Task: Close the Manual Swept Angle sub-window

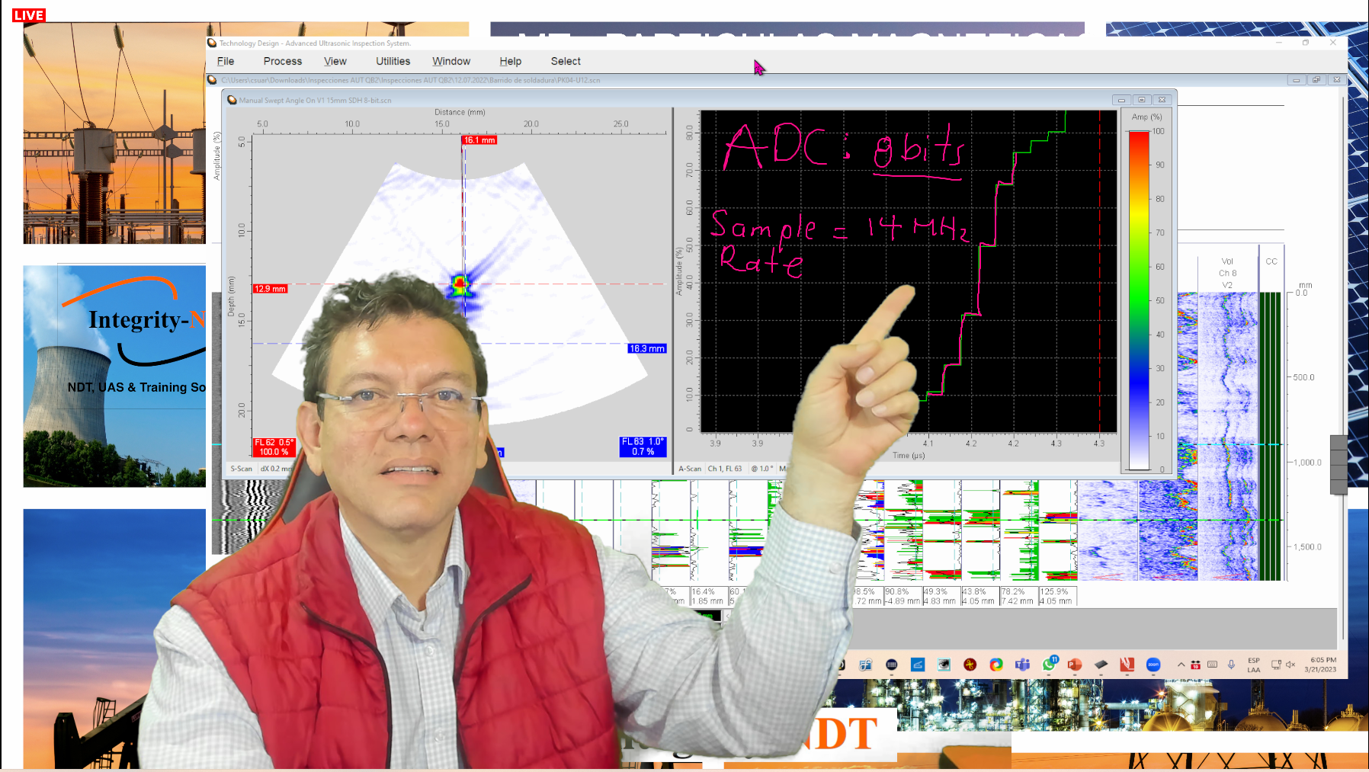Action: 1162,100
